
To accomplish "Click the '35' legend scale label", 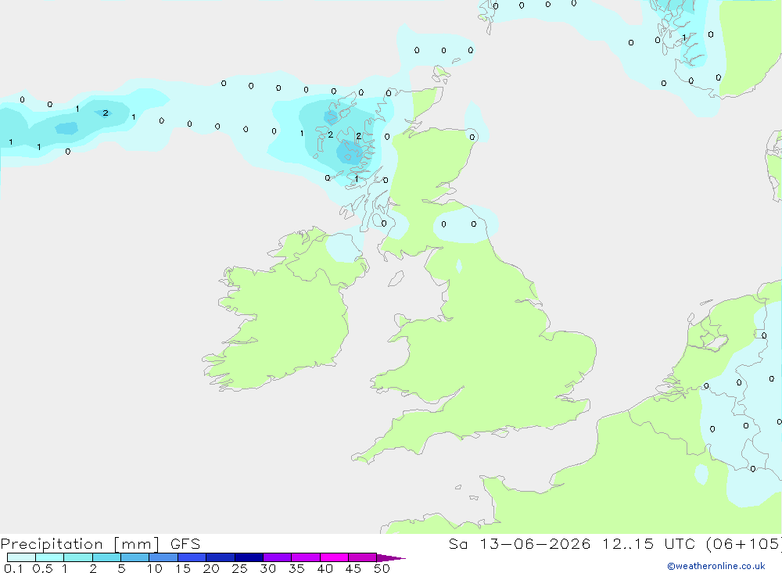I will (296, 568).
